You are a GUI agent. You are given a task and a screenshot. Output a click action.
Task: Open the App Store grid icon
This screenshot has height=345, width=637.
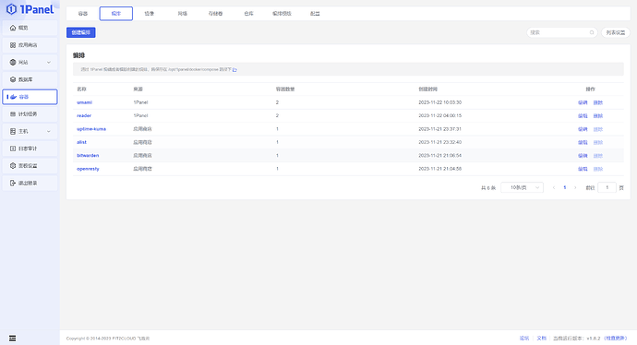pos(13,45)
